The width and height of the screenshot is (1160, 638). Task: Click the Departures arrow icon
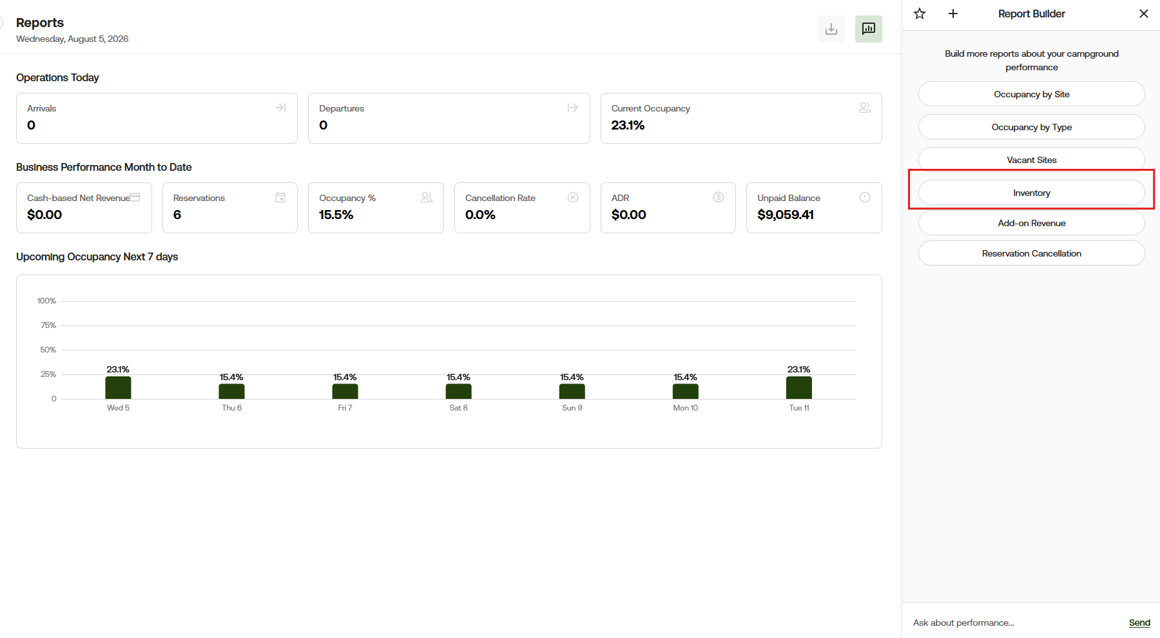coord(572,108)
